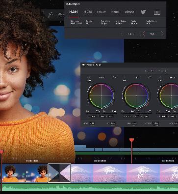The image size is (178, 194).
Task: Adjust the left color wheel
Action: (x=101, y=96)
